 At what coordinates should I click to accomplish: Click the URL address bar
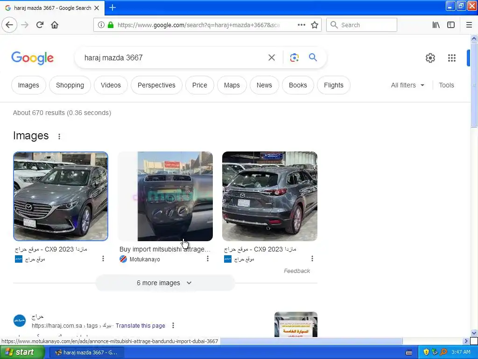point(198,25)
